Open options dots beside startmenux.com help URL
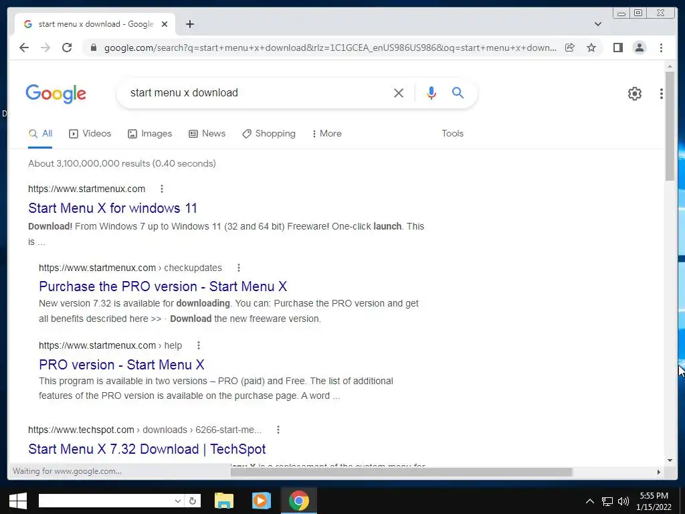Viewport: 685px width, 514px height. point(198,345)
